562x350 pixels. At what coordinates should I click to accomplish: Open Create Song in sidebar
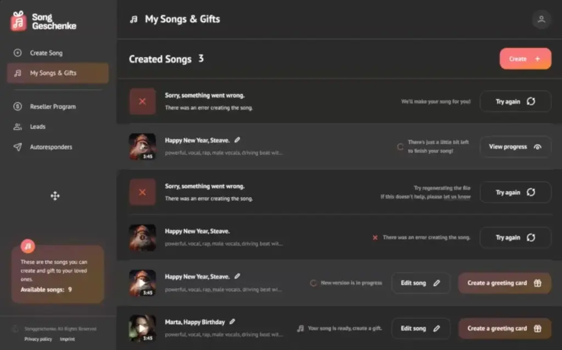coord(46,53)
